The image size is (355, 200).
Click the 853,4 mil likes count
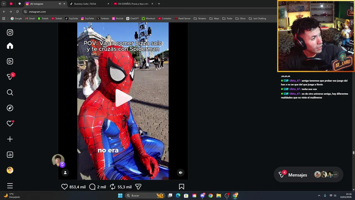click(x=77, y=187)
